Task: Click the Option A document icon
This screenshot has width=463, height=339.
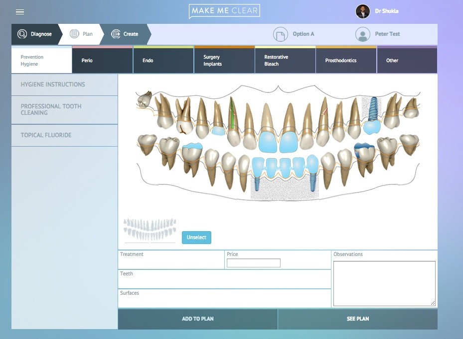Action: point(281,34)
